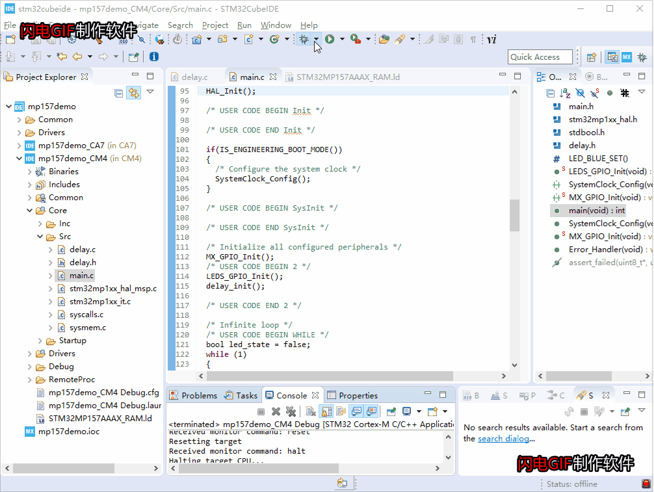Screen dimensions: 654x492
Task: Open the Window menu
Action: 276,25
